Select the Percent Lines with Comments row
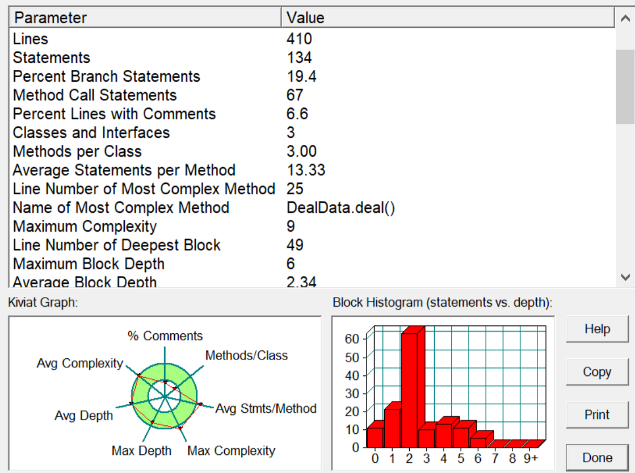635x473 pixels. 312,114
